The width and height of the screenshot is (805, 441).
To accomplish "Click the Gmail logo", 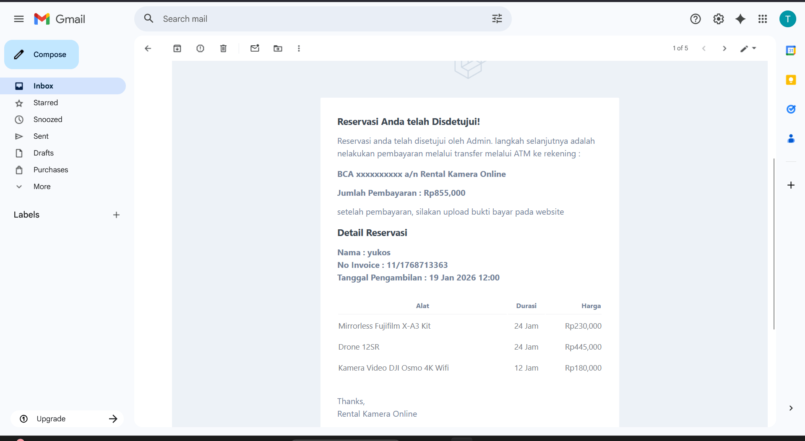I will pos(60,19).
